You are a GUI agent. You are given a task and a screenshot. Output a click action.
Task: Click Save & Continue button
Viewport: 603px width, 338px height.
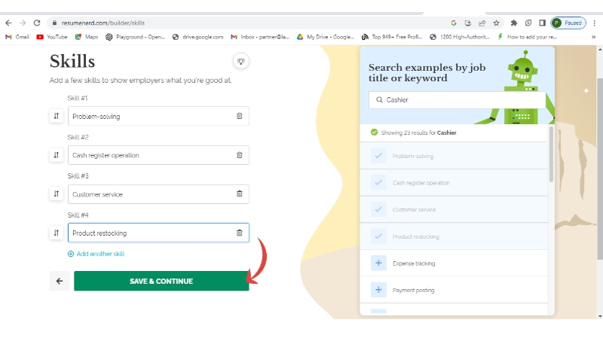tap(161, 281)
